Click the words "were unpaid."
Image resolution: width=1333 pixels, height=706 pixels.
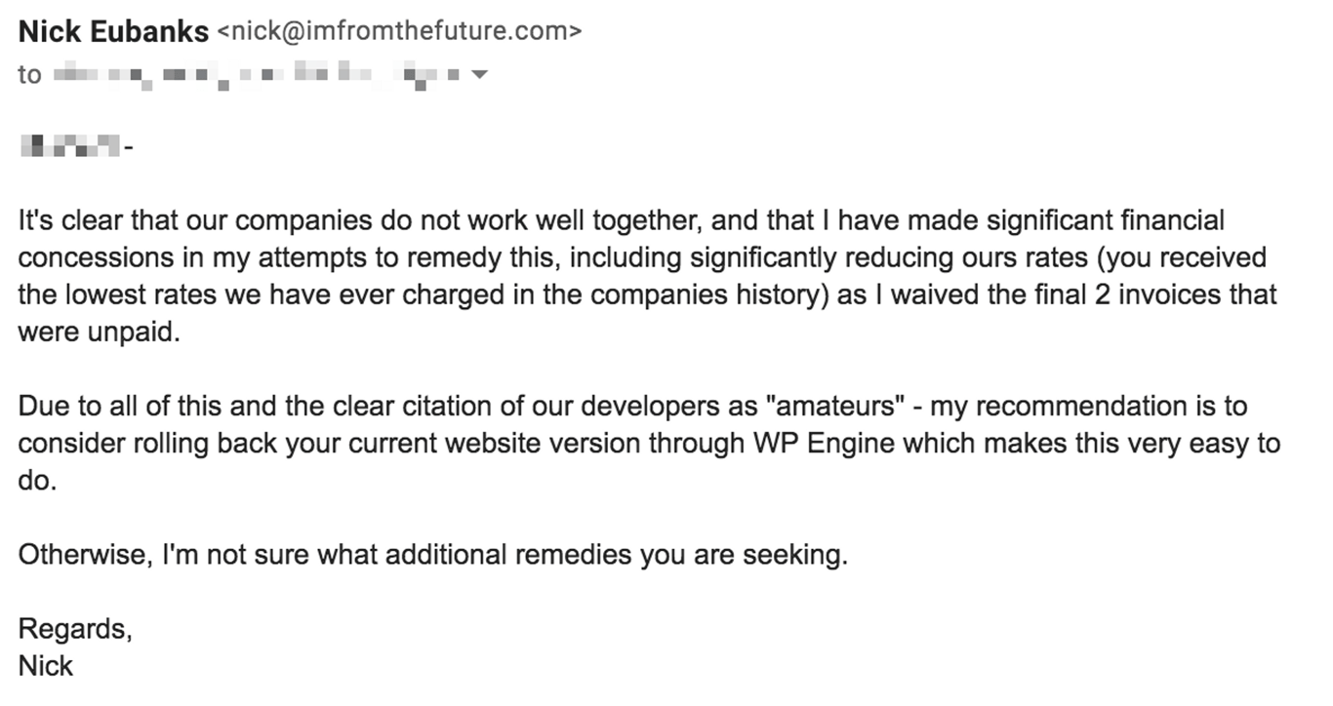pos(99,332)
